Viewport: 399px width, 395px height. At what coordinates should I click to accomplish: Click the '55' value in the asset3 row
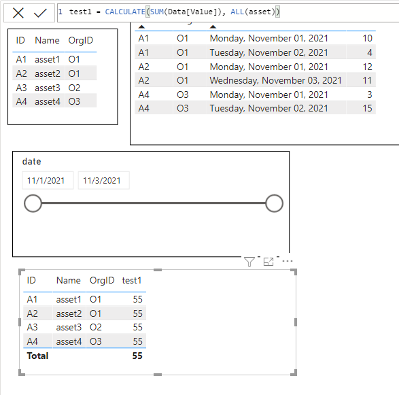pyautogui.click(x=138, y=327)
